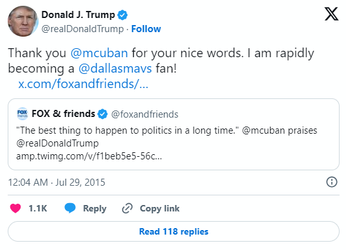
Task: Click the Copy link label
Action: (x=159, y=209)
